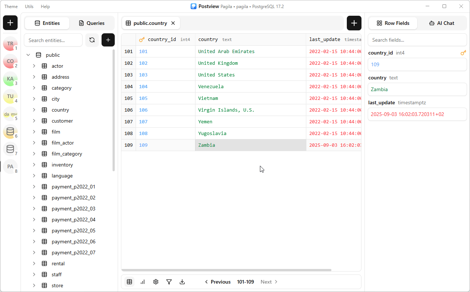The width and height of the screenshot is (470, 292).
Task: Select the PA connection avatar
Action: (x=10, y=166)
